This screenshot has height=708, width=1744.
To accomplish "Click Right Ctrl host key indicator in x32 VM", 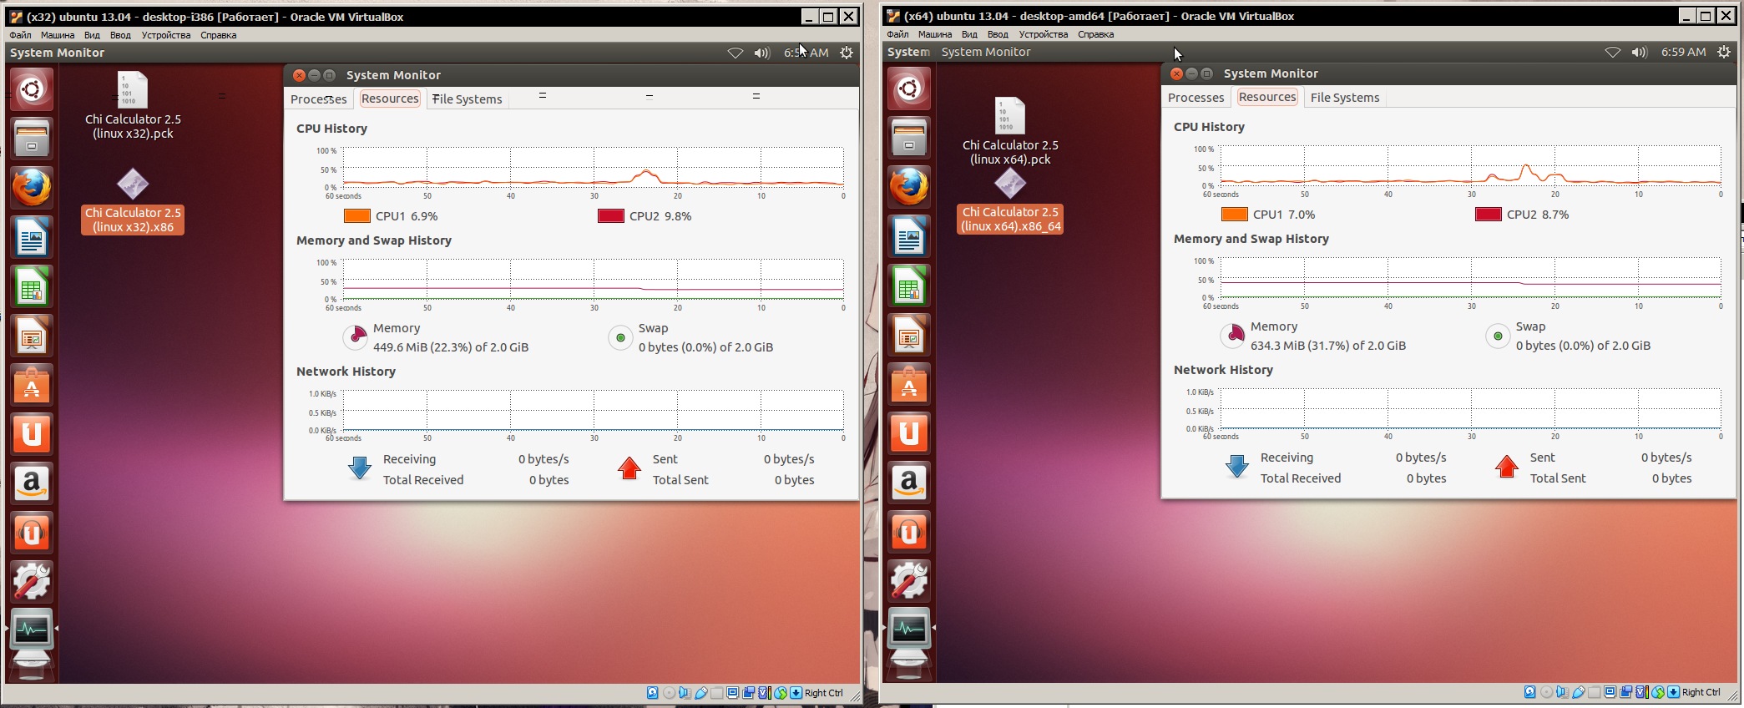I will (x=823, y=693).
